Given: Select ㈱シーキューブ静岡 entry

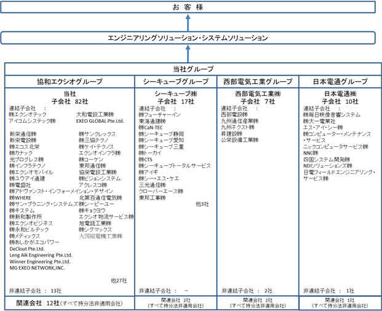Looking at the screenshot, I should coord(161,134).
